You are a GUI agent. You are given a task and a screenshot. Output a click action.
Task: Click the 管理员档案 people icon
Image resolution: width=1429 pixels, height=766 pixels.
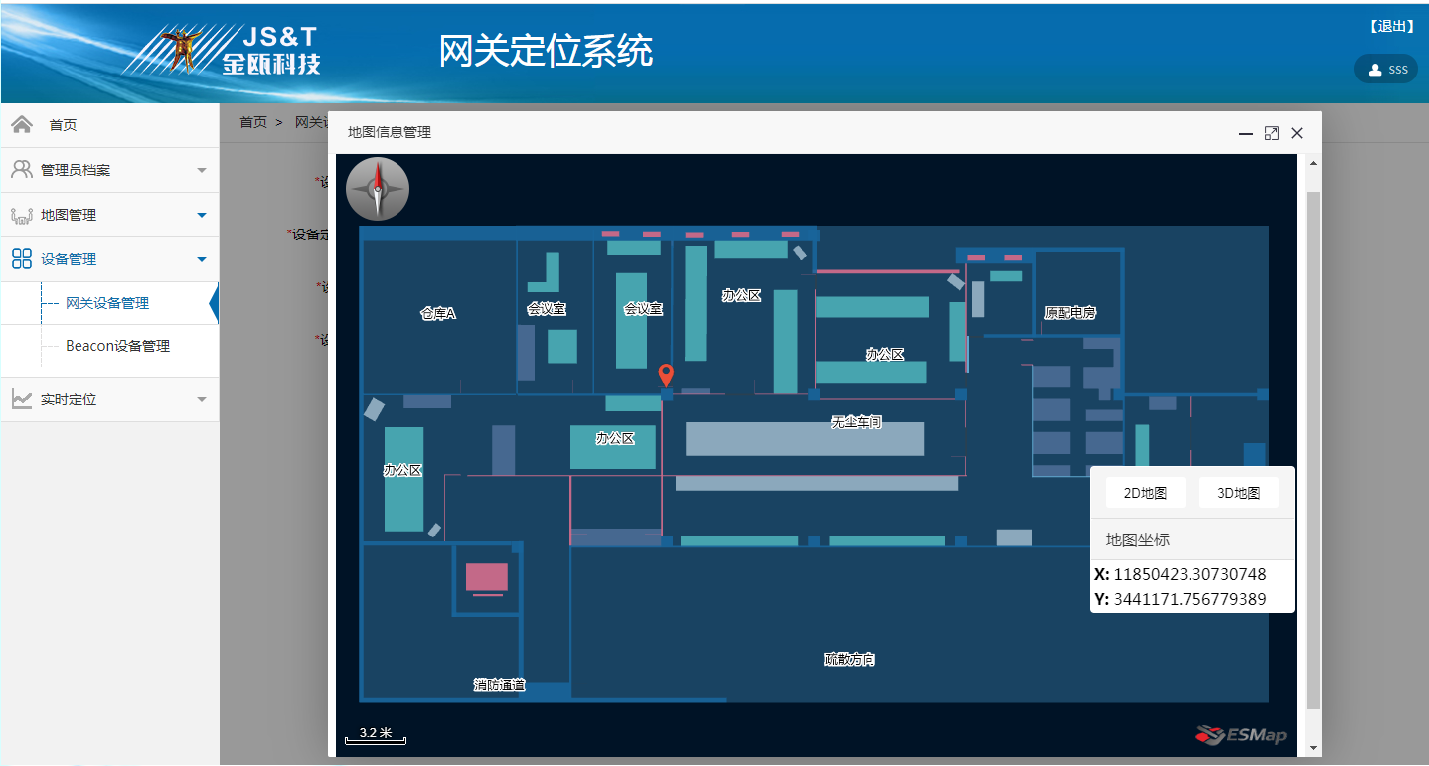[22, 170]
